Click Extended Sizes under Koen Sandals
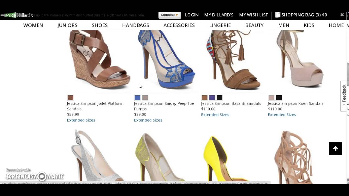Screen dimensions: 349x196 pos(282,115)
